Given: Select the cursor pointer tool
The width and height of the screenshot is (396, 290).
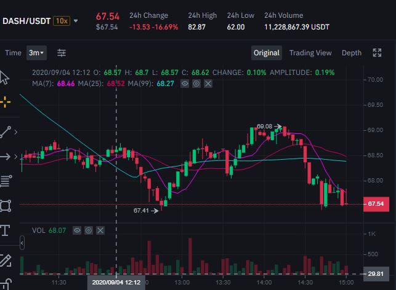Looking at the screenshot, I should [x=4, y=78].
